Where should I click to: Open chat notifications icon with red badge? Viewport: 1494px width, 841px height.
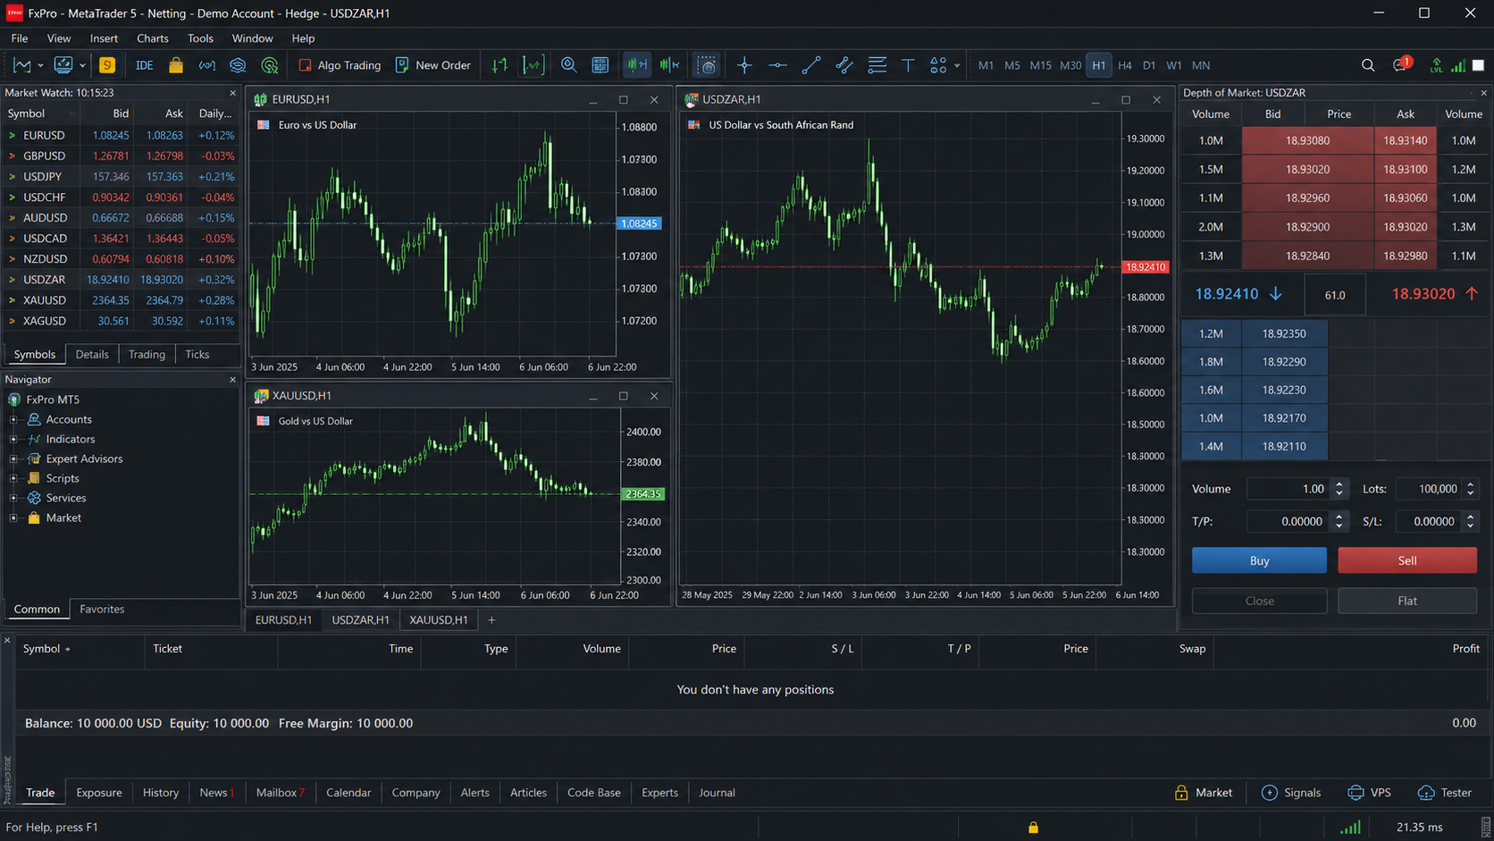tap(1400, 65)
